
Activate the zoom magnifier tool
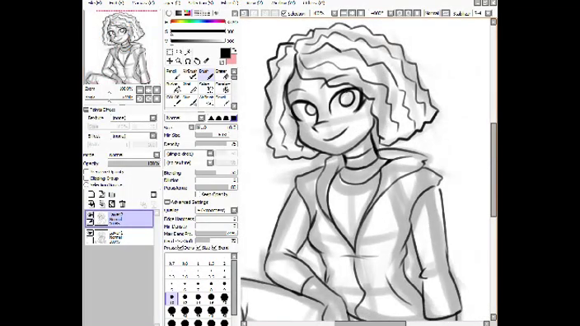click(x=179, y=61)
